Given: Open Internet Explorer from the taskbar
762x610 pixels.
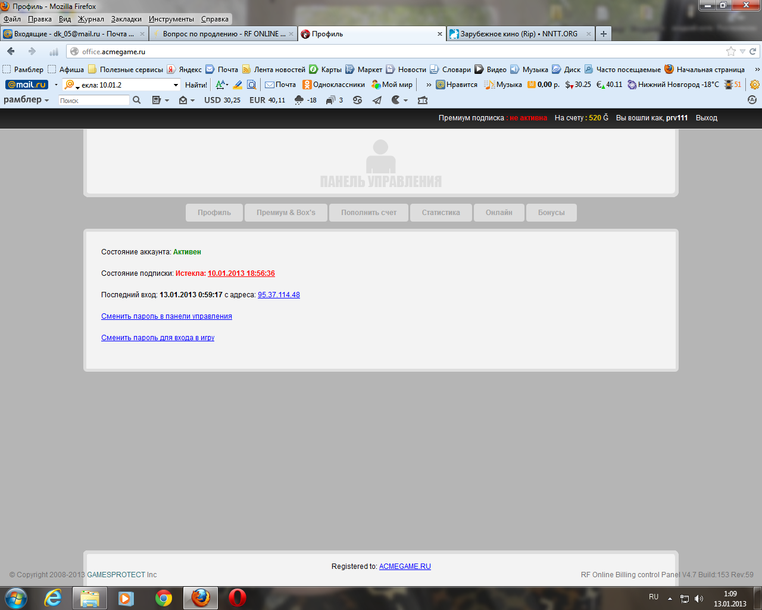Looking at the screenshot, I should click(53, 598).
